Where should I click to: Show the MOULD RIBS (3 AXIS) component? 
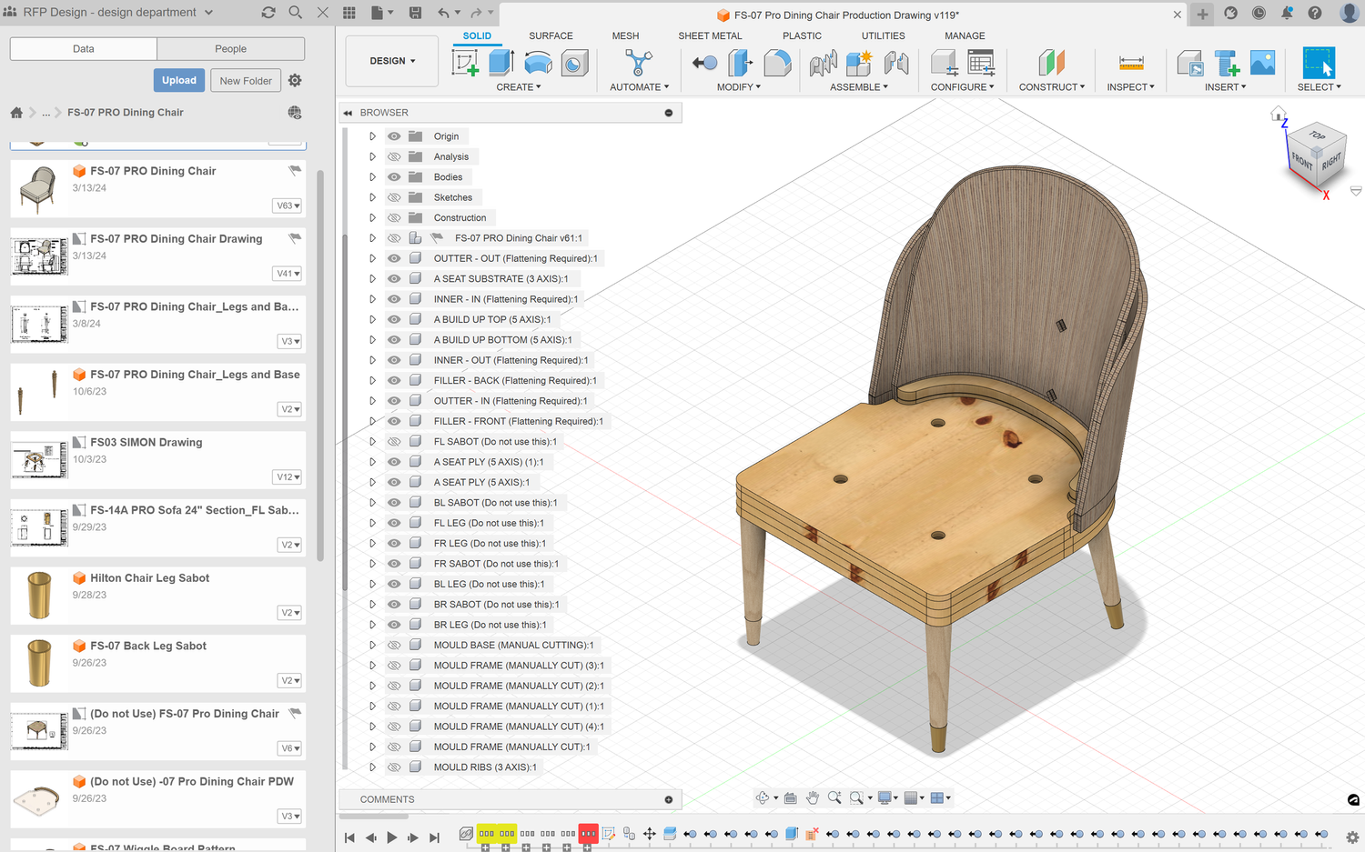pyautogui.click(x=394, y=767)
